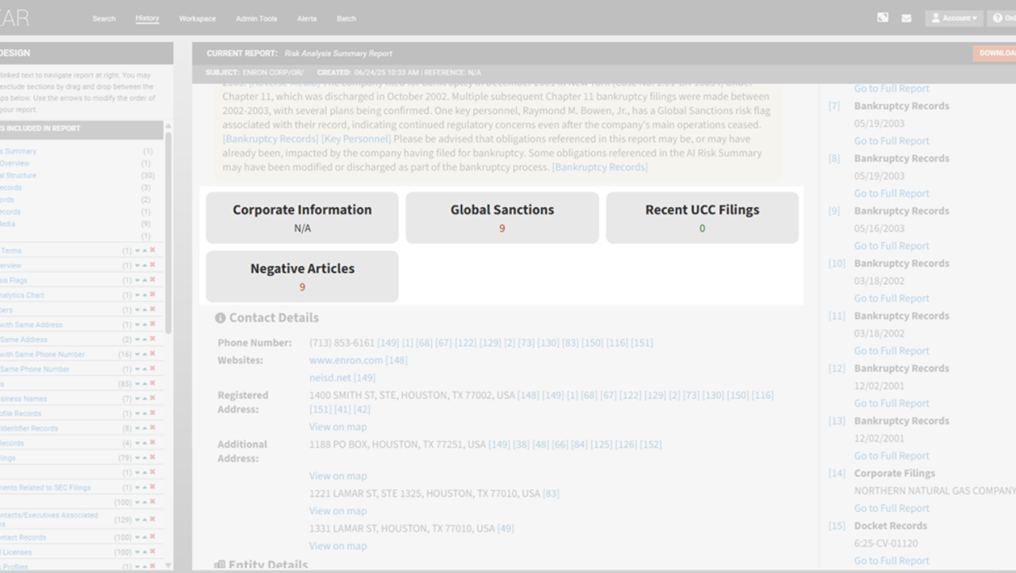Select the Negative Articles summary tile
This screenshot has height=573, width=1016.
[302, 276]
